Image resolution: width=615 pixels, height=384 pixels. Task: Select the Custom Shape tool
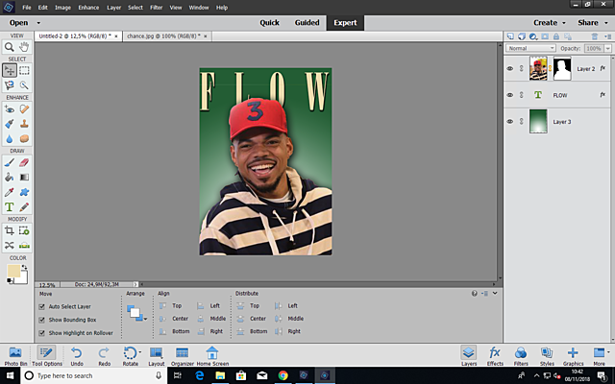click(x=24, y=192)
